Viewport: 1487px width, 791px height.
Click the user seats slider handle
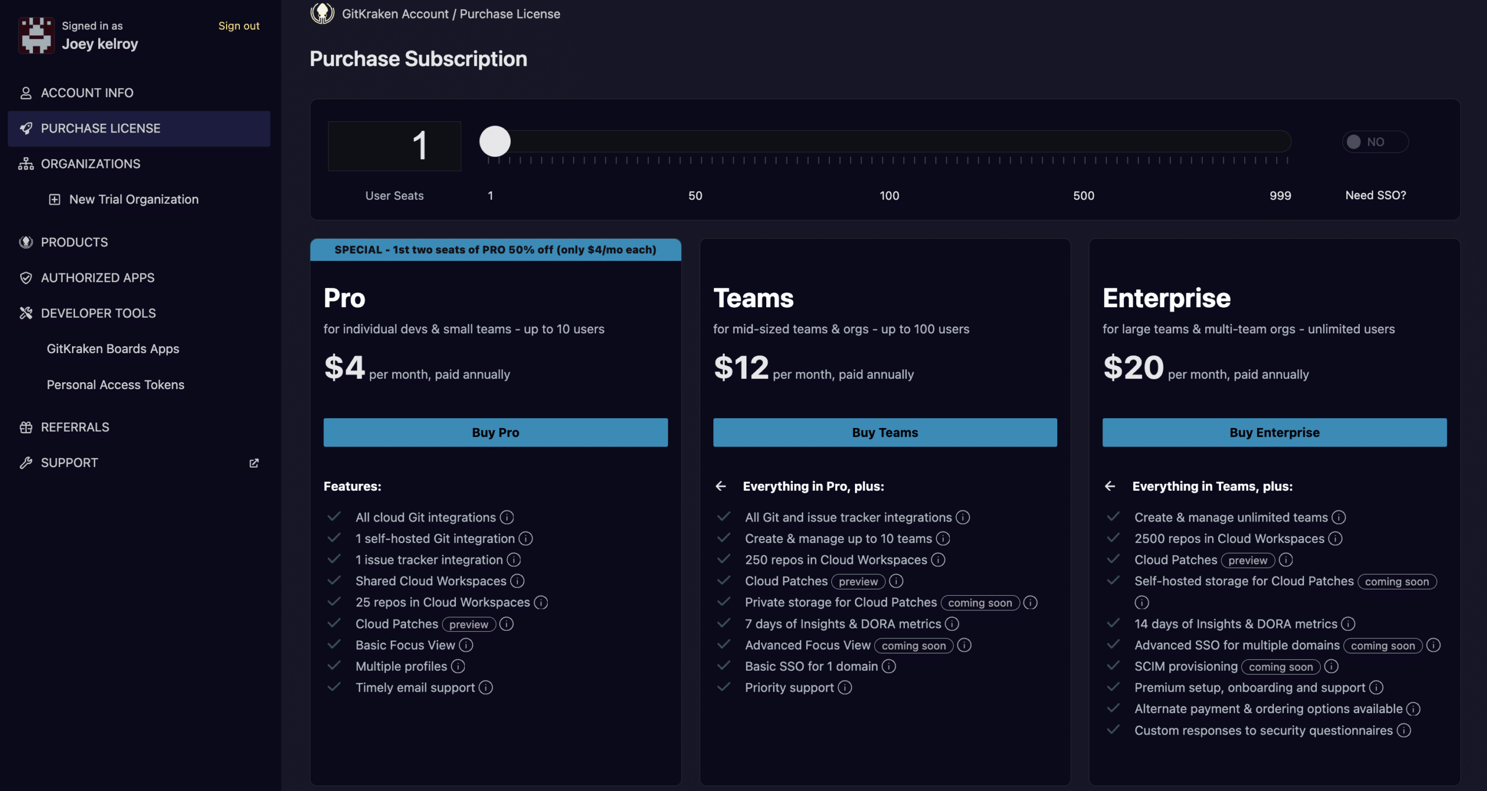pyautogui.click(x=494, y=142)
